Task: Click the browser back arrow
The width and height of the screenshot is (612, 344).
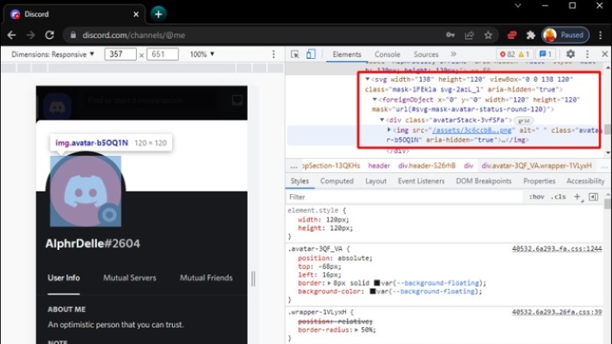Action: coord(11,35)
